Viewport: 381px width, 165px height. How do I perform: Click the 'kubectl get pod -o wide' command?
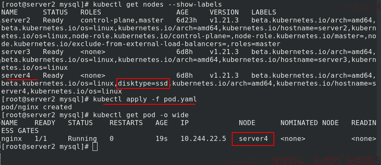tap(141, 115)
